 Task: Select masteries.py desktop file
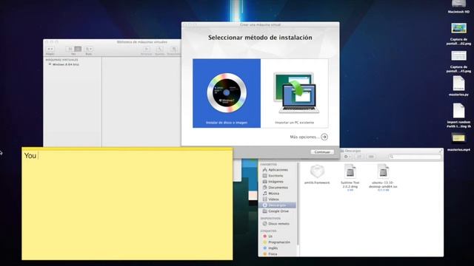(458, 86)
